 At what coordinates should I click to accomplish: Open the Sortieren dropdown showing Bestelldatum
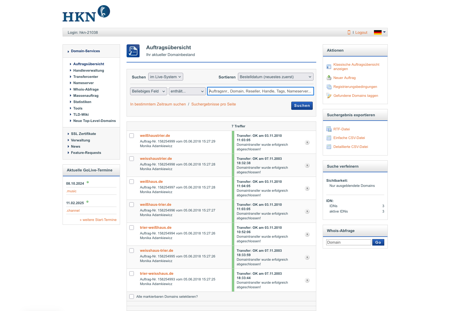tap(275, 77)
